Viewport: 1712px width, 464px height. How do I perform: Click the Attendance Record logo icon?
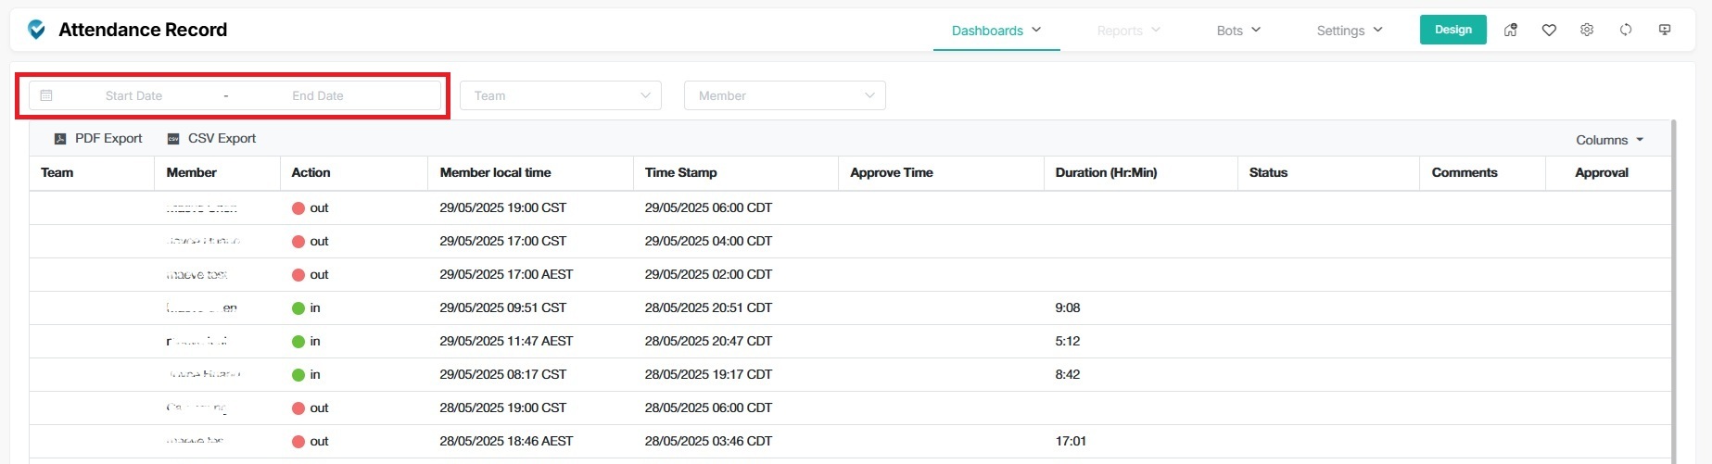36,30
